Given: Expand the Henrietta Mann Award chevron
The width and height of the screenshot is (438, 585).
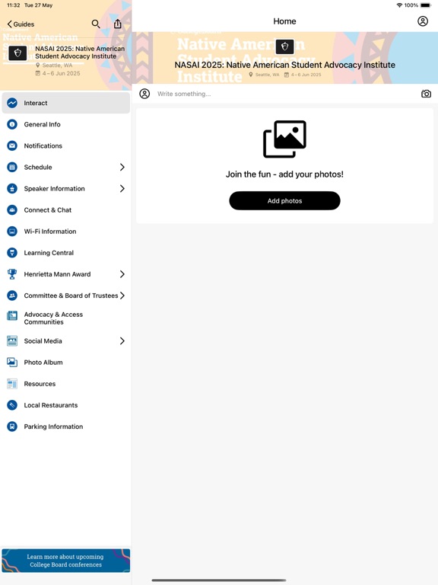Looking at the screenshot, I should click(x=122, y=274).
